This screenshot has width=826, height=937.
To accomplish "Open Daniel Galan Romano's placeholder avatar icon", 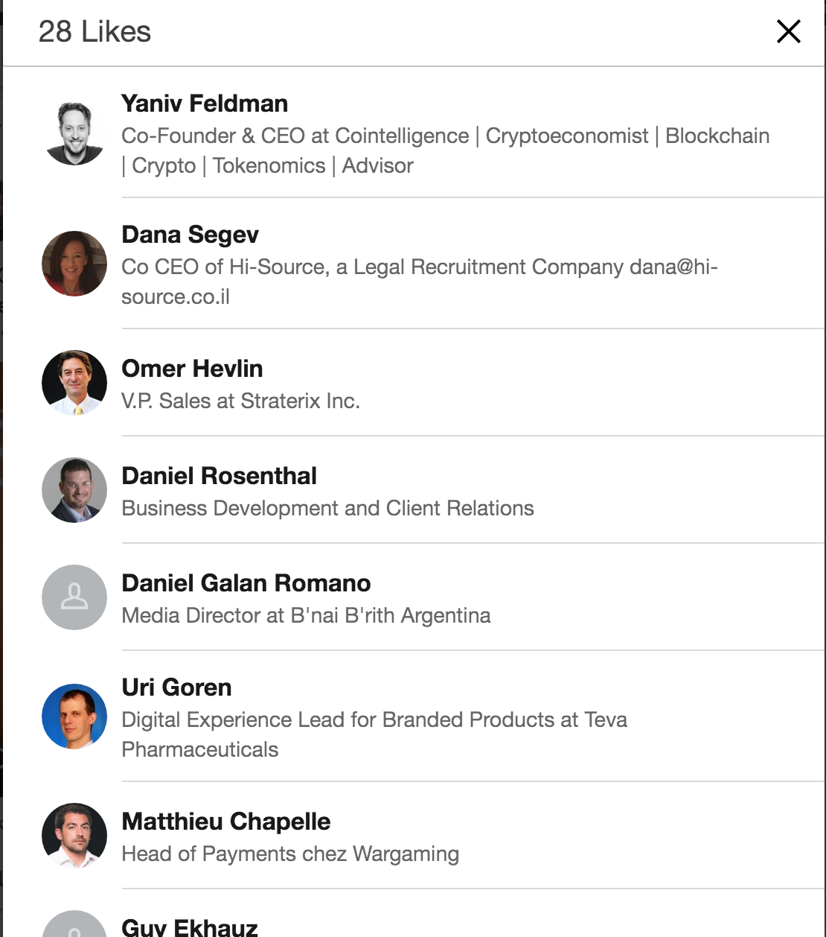I will (x=74, y=597).
